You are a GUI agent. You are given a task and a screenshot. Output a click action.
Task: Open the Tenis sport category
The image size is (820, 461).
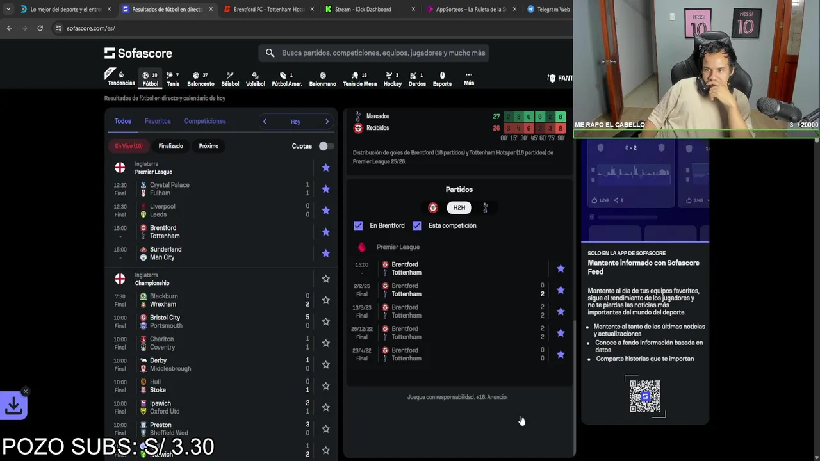point(173,79)
